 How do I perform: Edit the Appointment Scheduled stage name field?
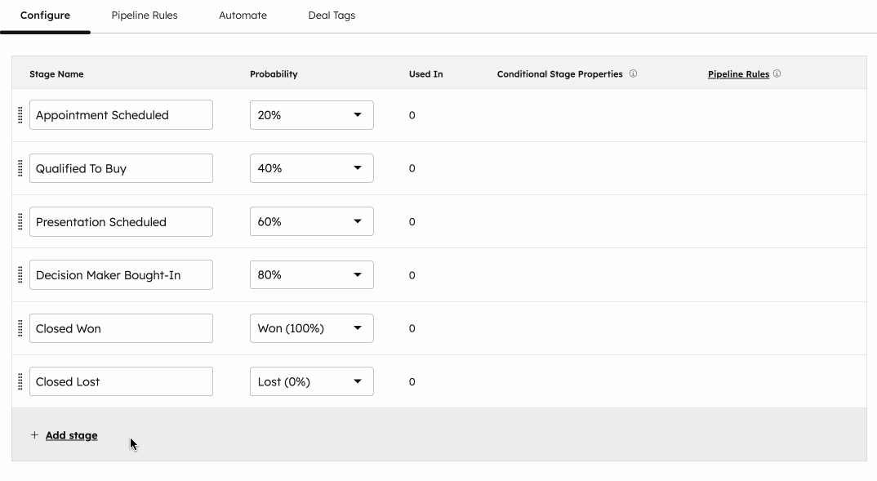[x=121, y=114]
